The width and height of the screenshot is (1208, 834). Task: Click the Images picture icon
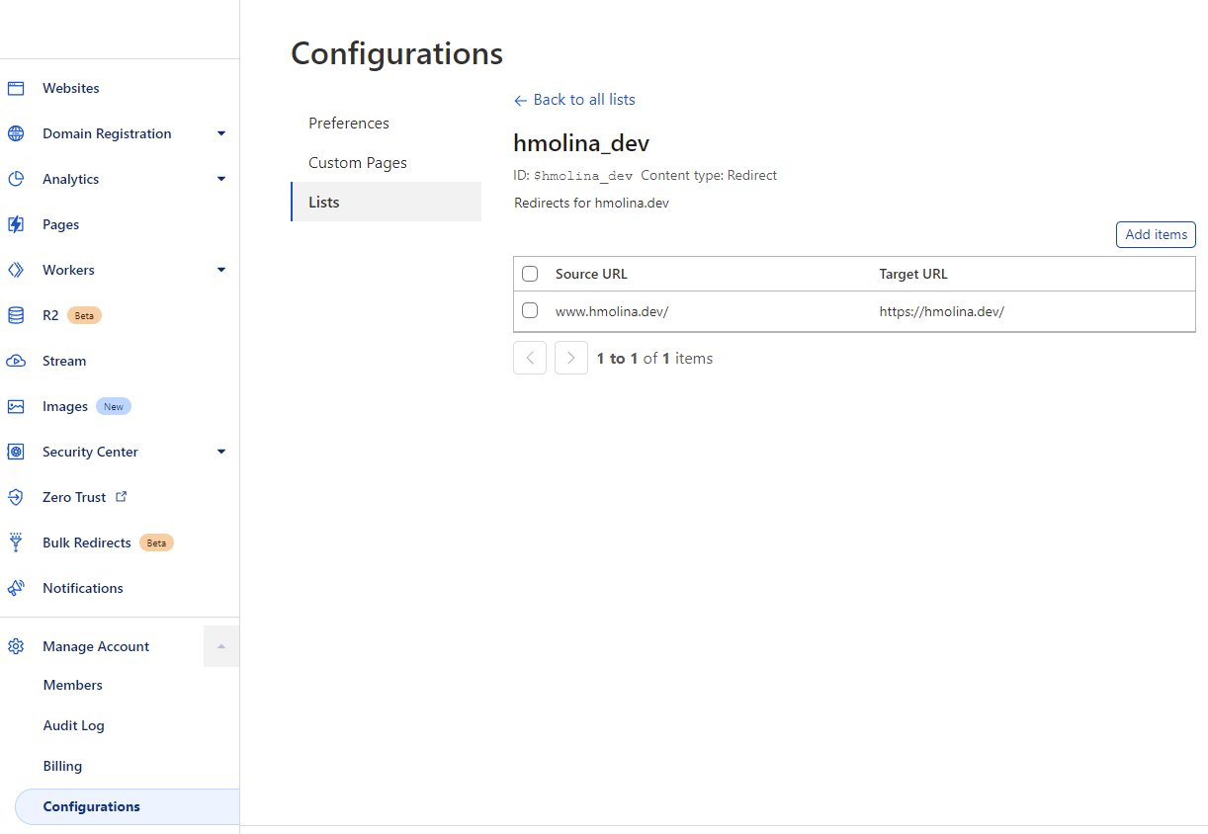point(16,406)
